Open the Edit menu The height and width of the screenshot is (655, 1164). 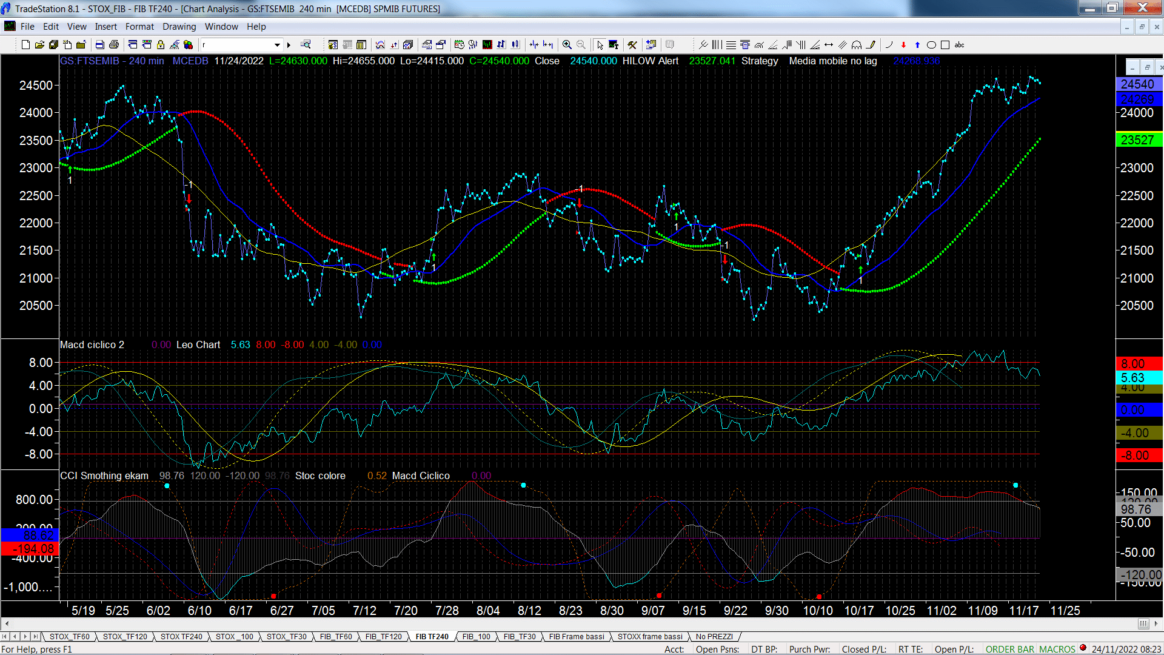coord(51,27)
